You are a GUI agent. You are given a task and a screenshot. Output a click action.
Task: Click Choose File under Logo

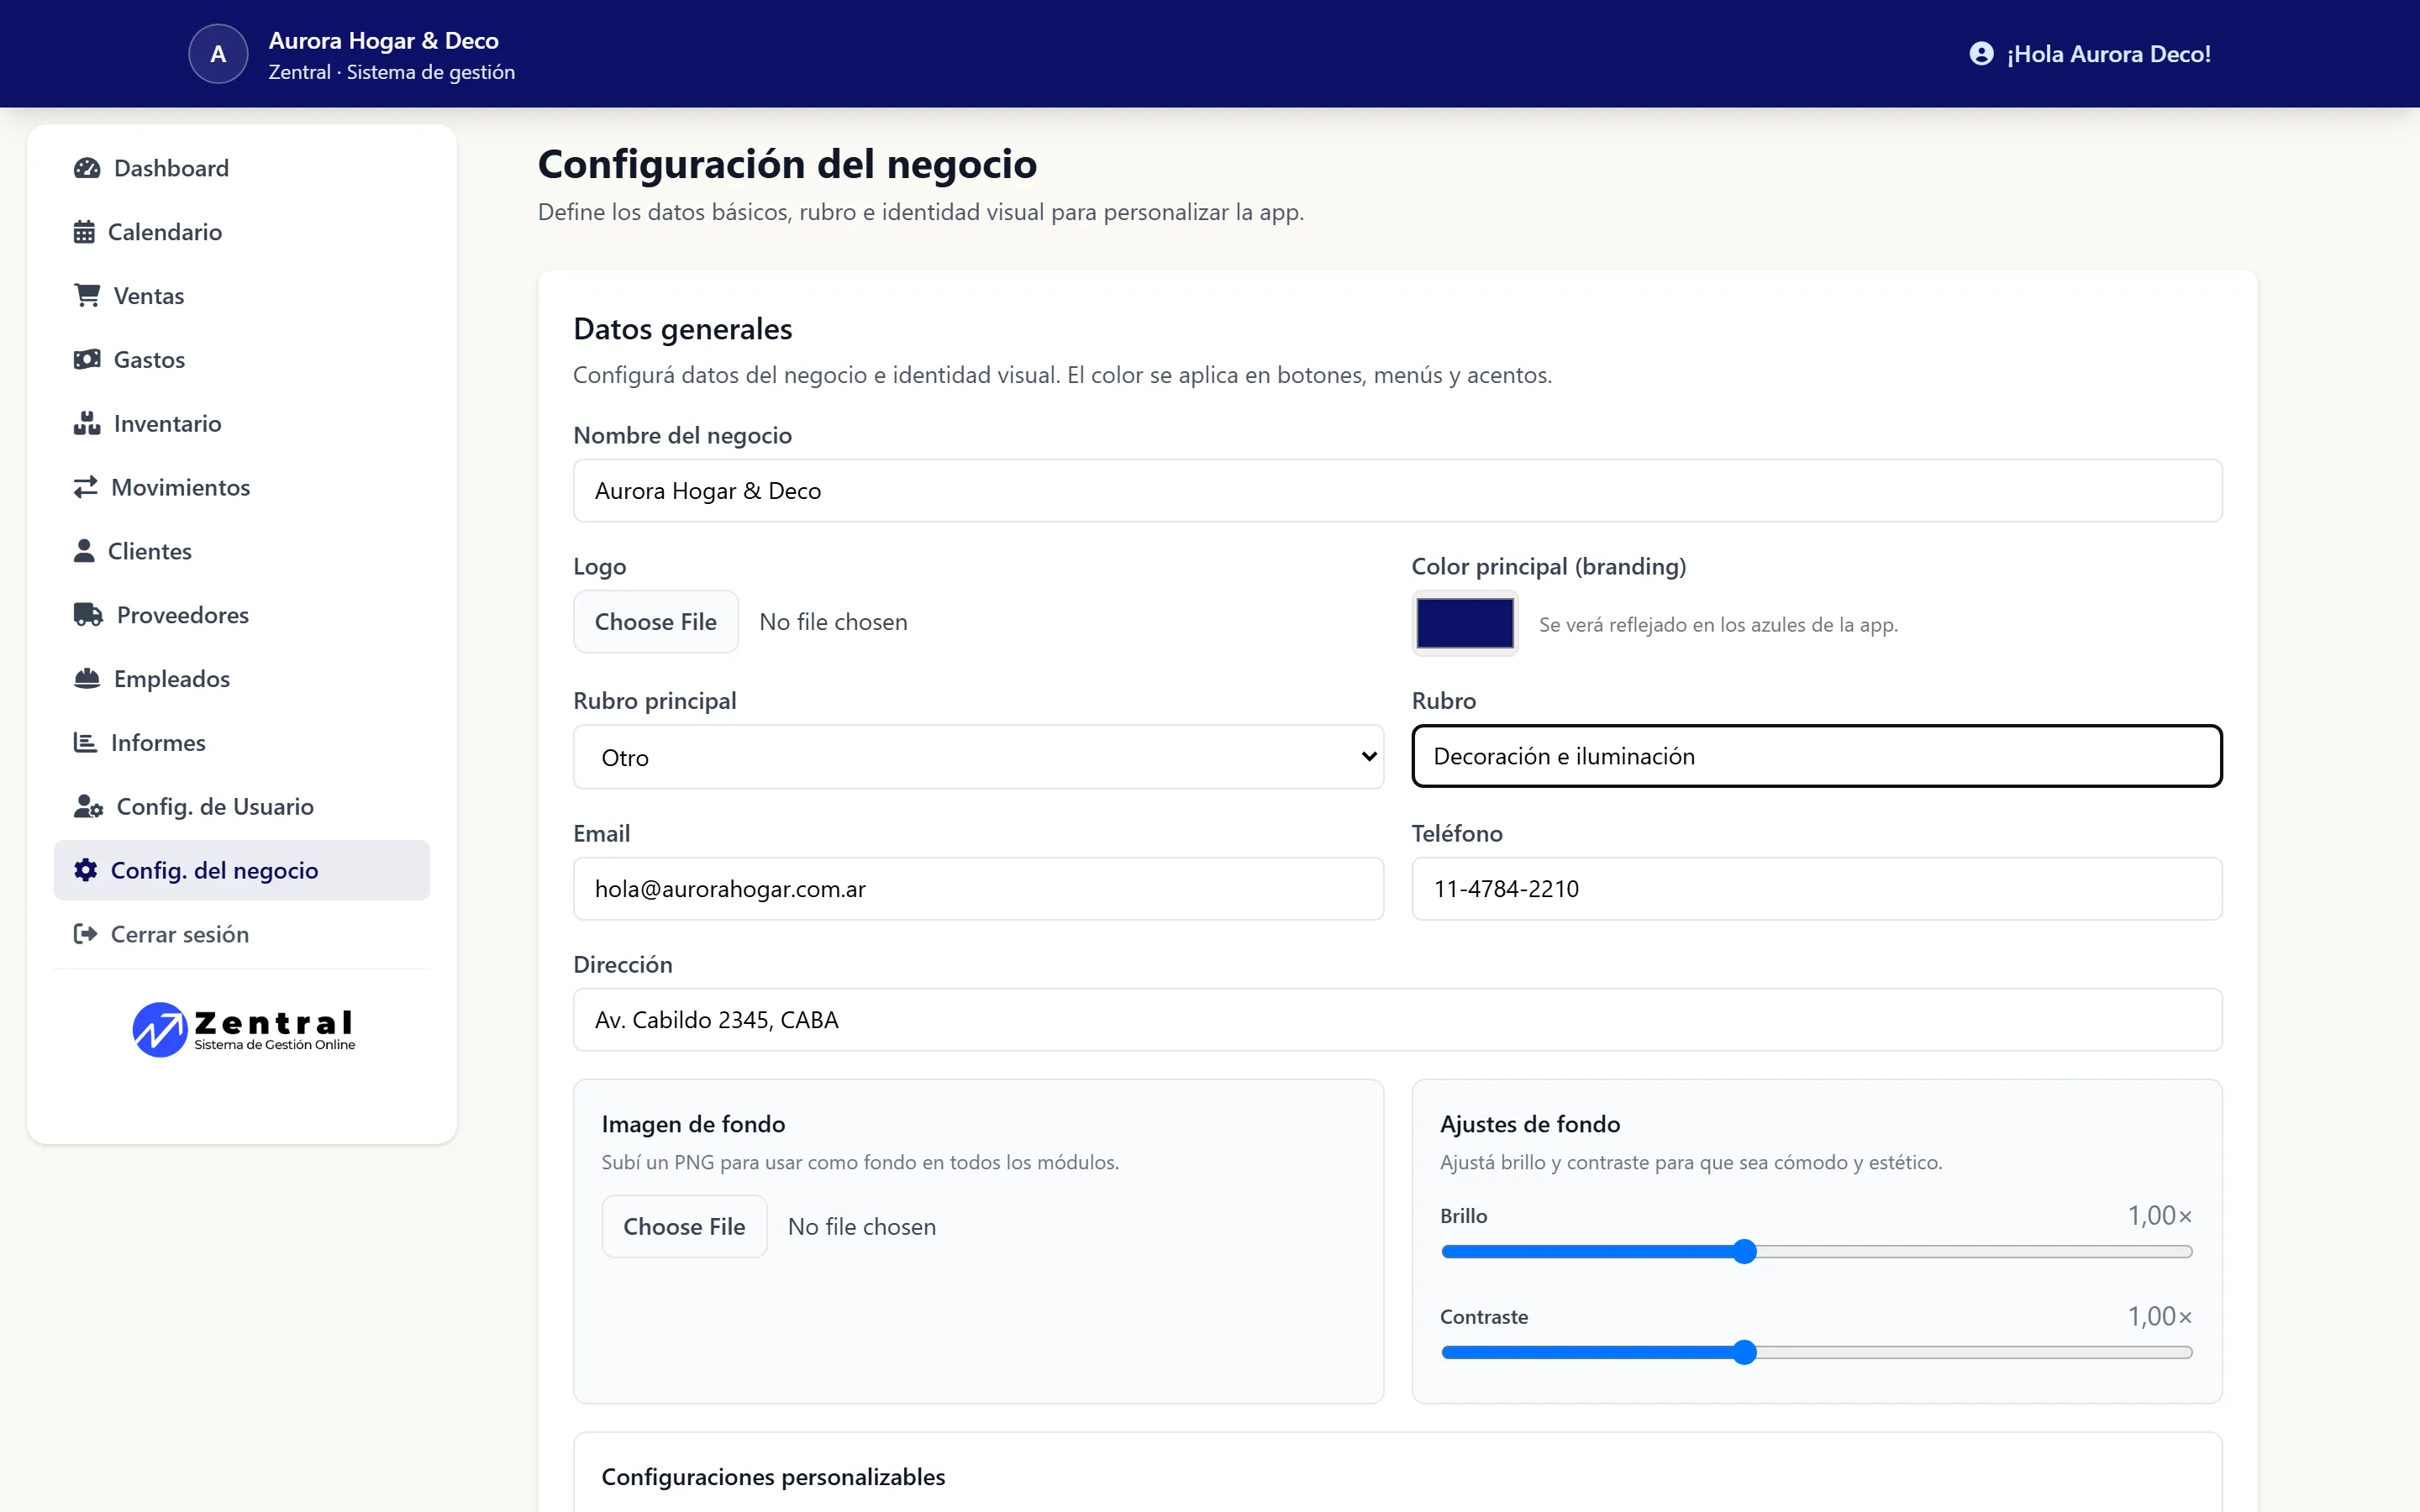[x=656, y=622]
